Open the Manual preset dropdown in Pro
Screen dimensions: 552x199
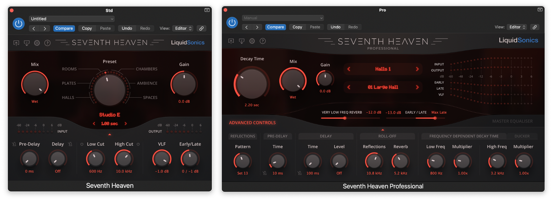click(283, 18)
